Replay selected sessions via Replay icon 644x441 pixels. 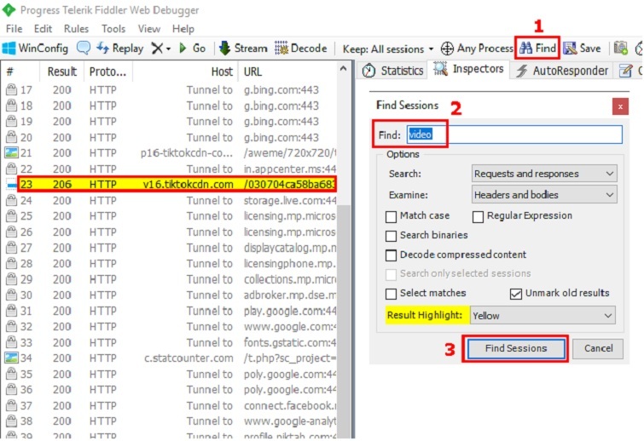point(105,49)
